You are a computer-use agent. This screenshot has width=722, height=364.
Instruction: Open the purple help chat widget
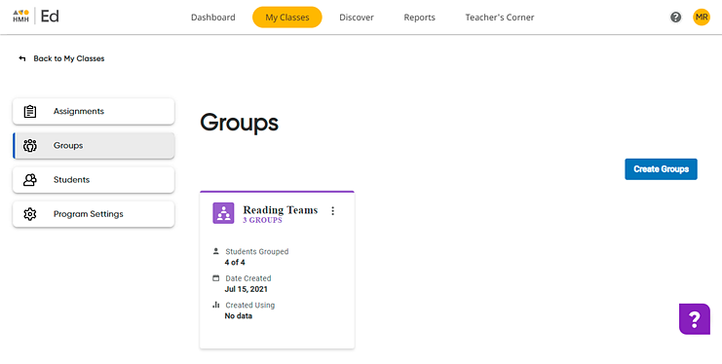tap(695, 319)
